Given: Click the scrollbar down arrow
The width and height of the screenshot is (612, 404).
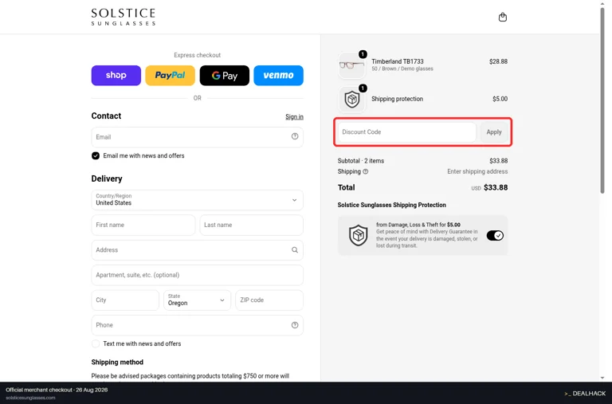Looking at the screenshot, I should (x=602, y=378).
